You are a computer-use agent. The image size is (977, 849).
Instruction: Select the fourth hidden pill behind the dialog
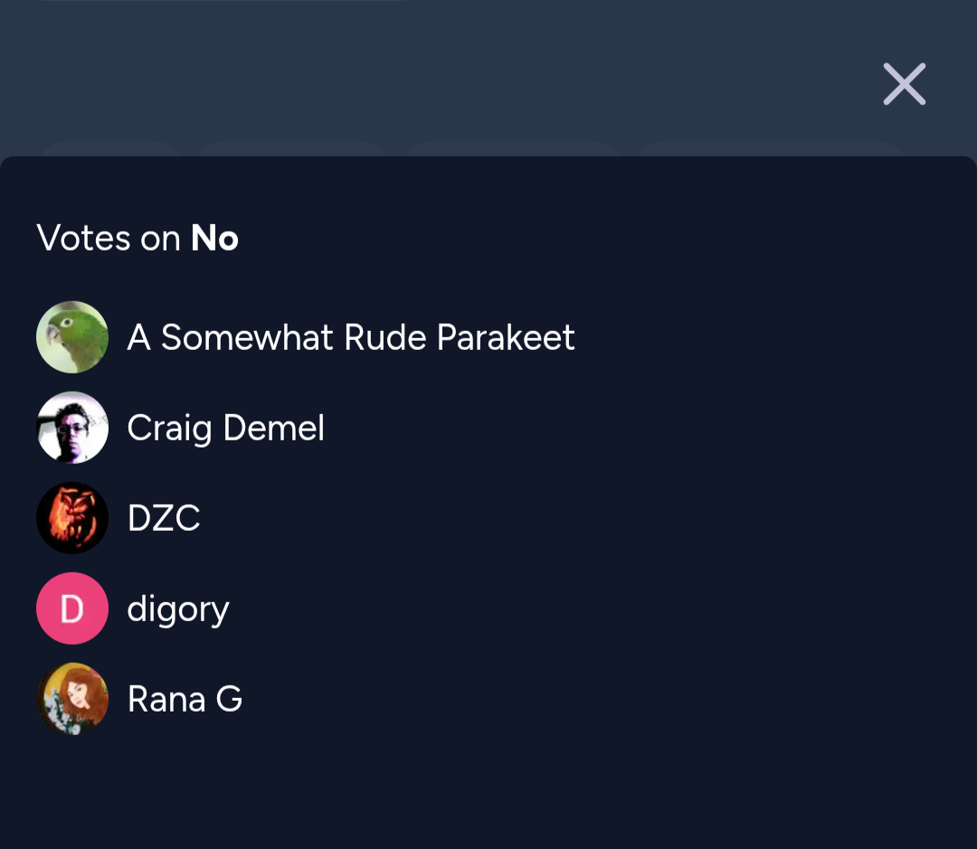(x=771, y=148)
